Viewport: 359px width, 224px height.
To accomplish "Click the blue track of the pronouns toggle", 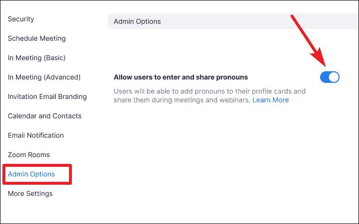I will pyautogui.click(x=324, y=77).
